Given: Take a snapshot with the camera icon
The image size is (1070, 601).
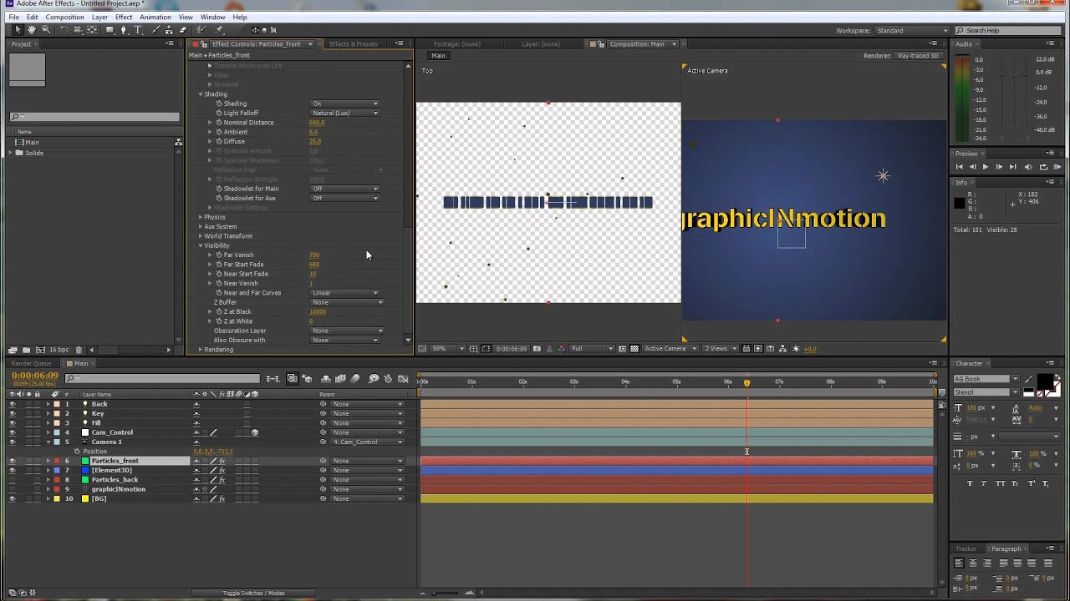Looking at the screenshot, I should (538, 348).
